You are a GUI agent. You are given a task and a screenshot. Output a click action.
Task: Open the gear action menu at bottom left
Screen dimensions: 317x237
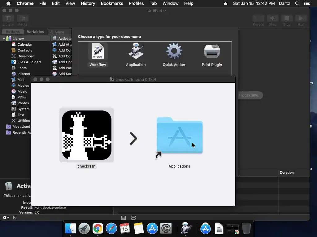tap(6, 218)
